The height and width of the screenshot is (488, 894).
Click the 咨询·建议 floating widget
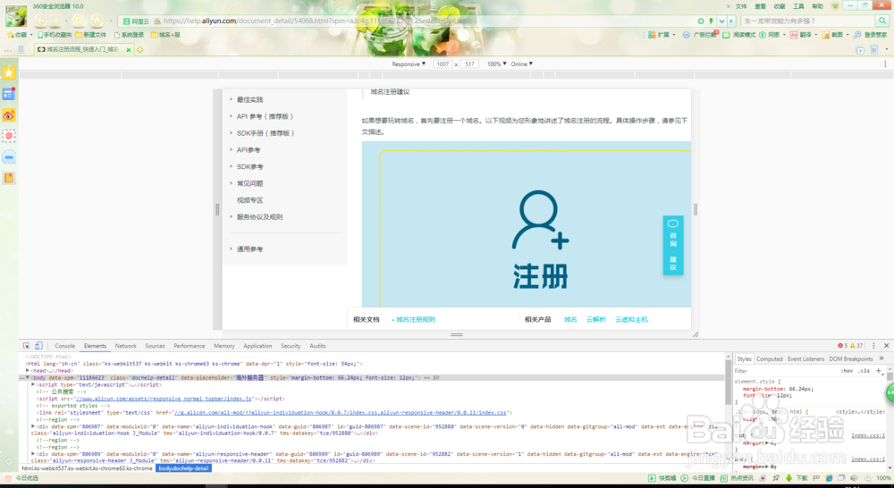673,245
